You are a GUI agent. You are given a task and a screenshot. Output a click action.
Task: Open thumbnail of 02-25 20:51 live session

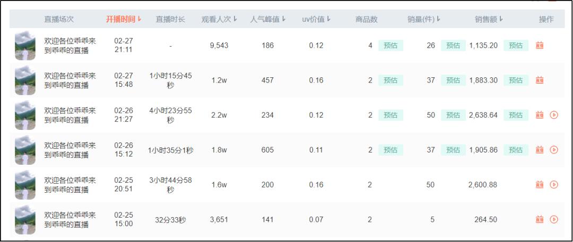25,185
